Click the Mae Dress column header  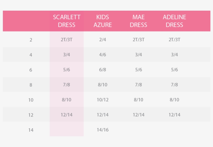coord(138,21)
